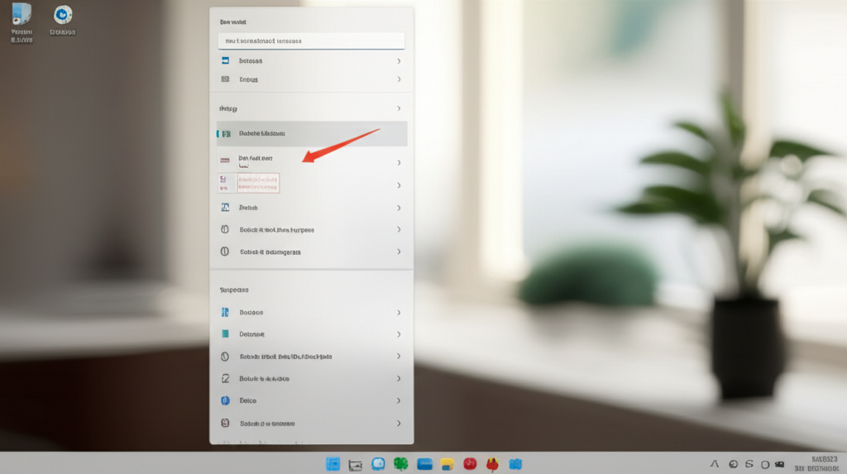Open the top-left computer desktop icon
Screen dimensions: 847x474
22,14
